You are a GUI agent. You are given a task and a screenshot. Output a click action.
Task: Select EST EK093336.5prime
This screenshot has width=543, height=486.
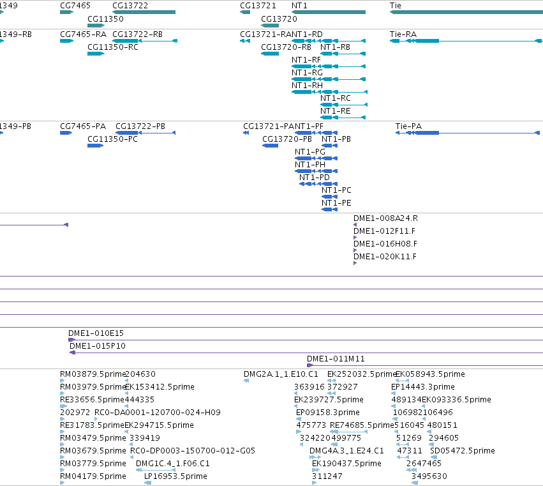tap(456, 400)
